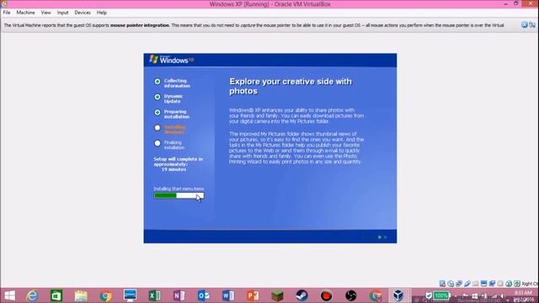
Task: Click the optical drive status icon
Action: [451, 284]
